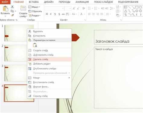Select the right arrow shape
This screenshot has width=143, height=113.
point(137,11)
